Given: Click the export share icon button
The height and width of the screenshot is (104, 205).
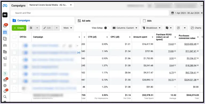Looking at the screenshot, I should (x=178, y=28).
